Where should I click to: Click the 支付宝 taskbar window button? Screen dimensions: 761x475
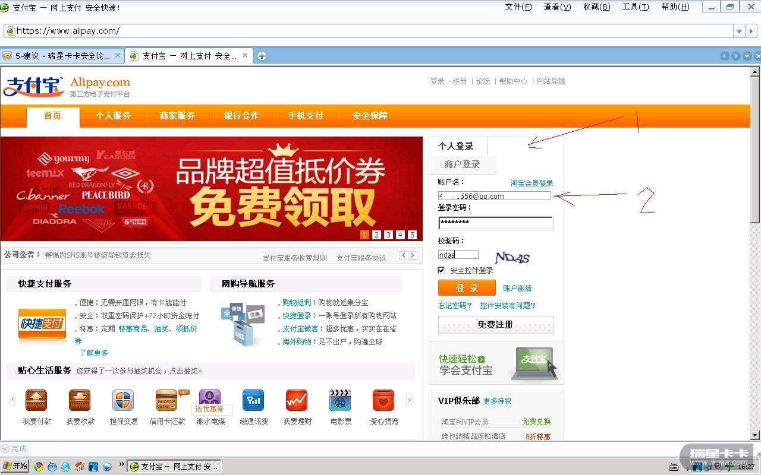[174, 467]
